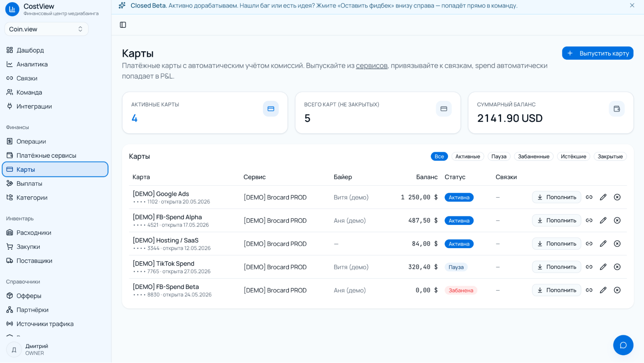Screen dimensions: 644x363
Task: Navigate to Команда page
Action: click(x=55, y=92)
